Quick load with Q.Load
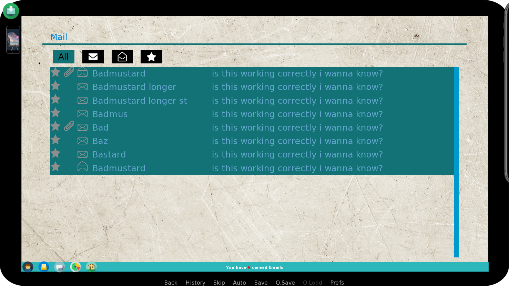 [313, 283]
